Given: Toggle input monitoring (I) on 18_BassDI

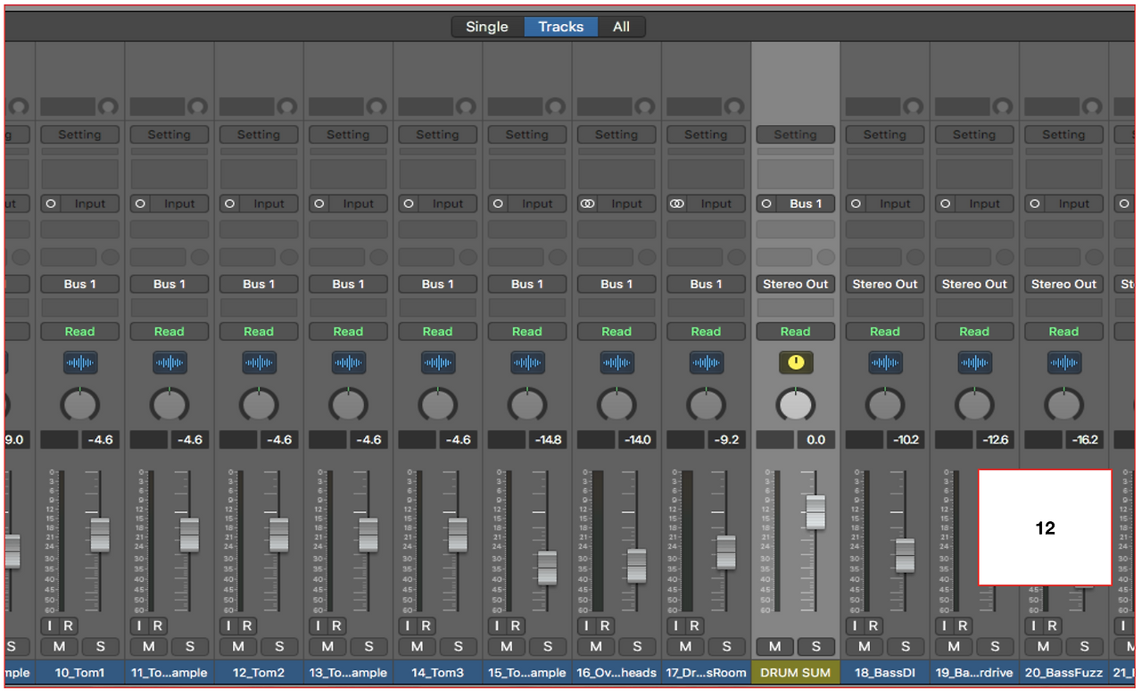Looking at the screenshot, I should pos(856,626).
